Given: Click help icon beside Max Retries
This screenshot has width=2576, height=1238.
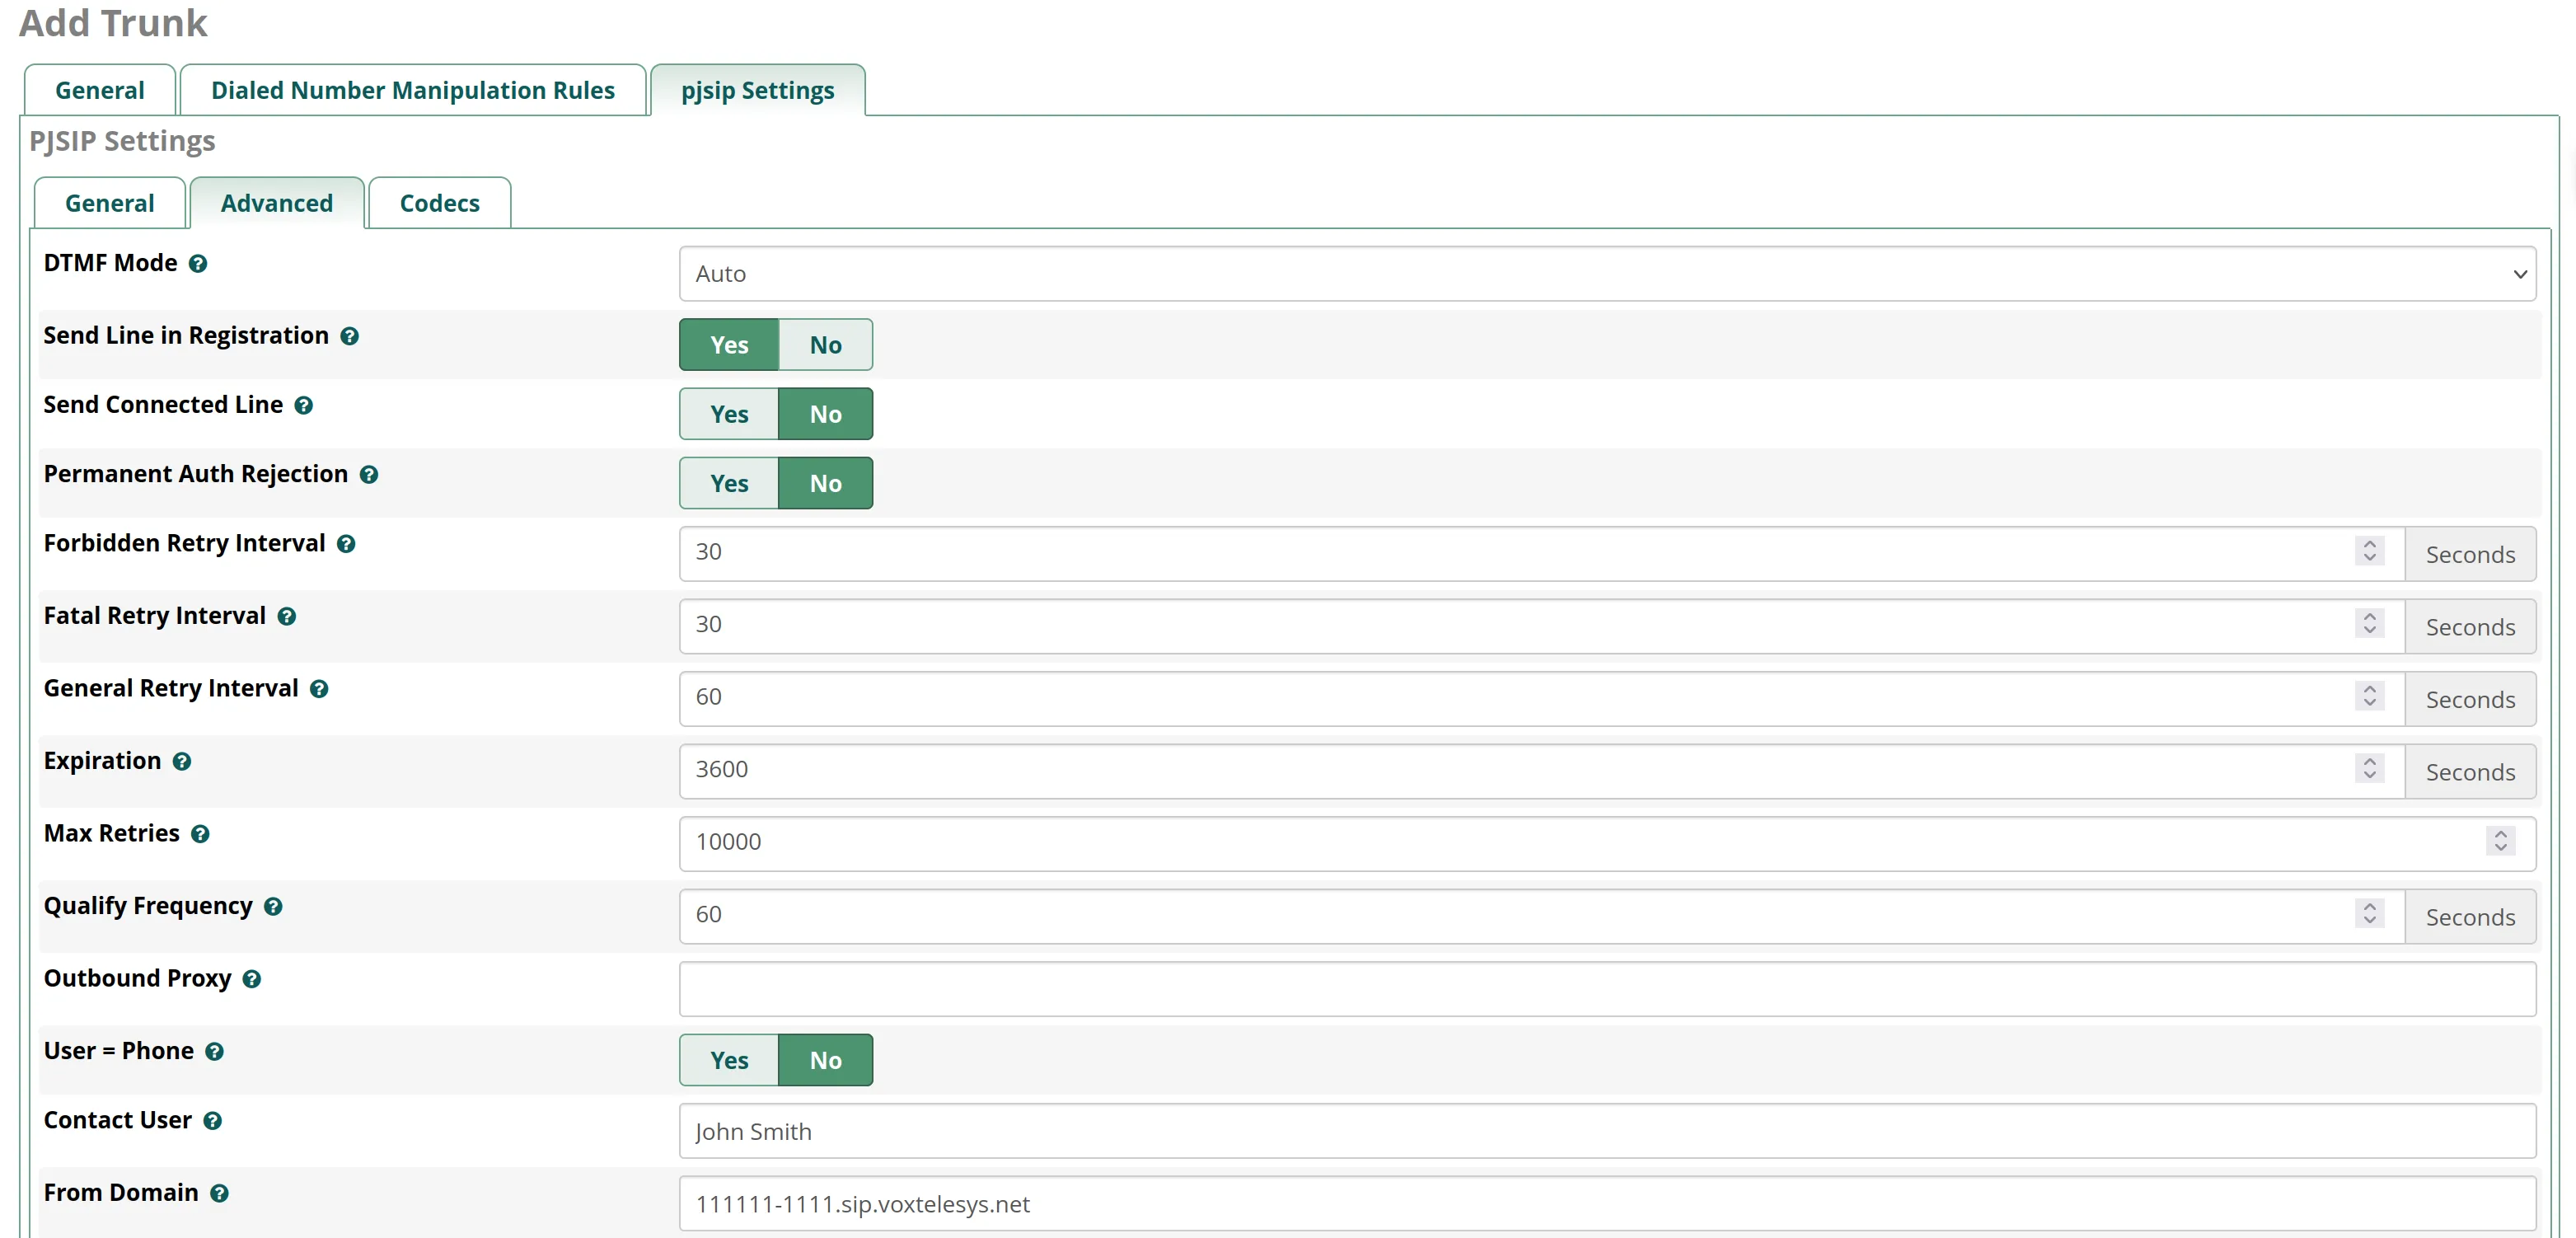Looking at the screenshot, I should pos(200,834).
